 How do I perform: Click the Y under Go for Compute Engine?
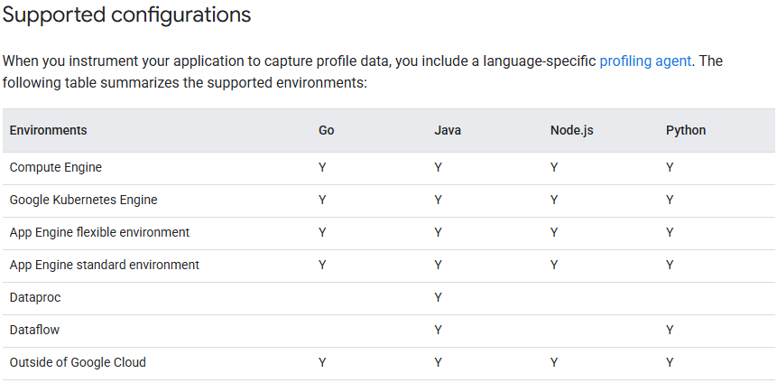(322, 167)
